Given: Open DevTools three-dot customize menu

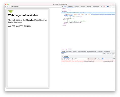Looking at the screenshot, I should coord(114,6).
